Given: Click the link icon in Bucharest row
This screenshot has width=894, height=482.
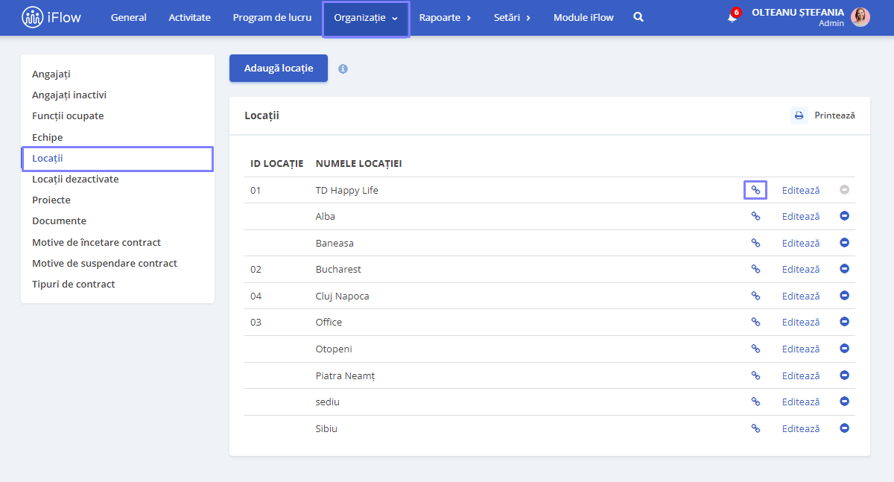Looking at the screenshot, I should pyautogui.click(x=755, y=269).
